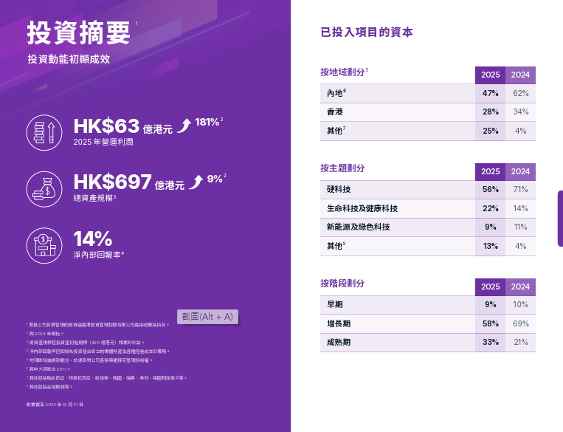
Task: Click the 2024 header in 按地域劃分 table
Action: pos(520,75)
